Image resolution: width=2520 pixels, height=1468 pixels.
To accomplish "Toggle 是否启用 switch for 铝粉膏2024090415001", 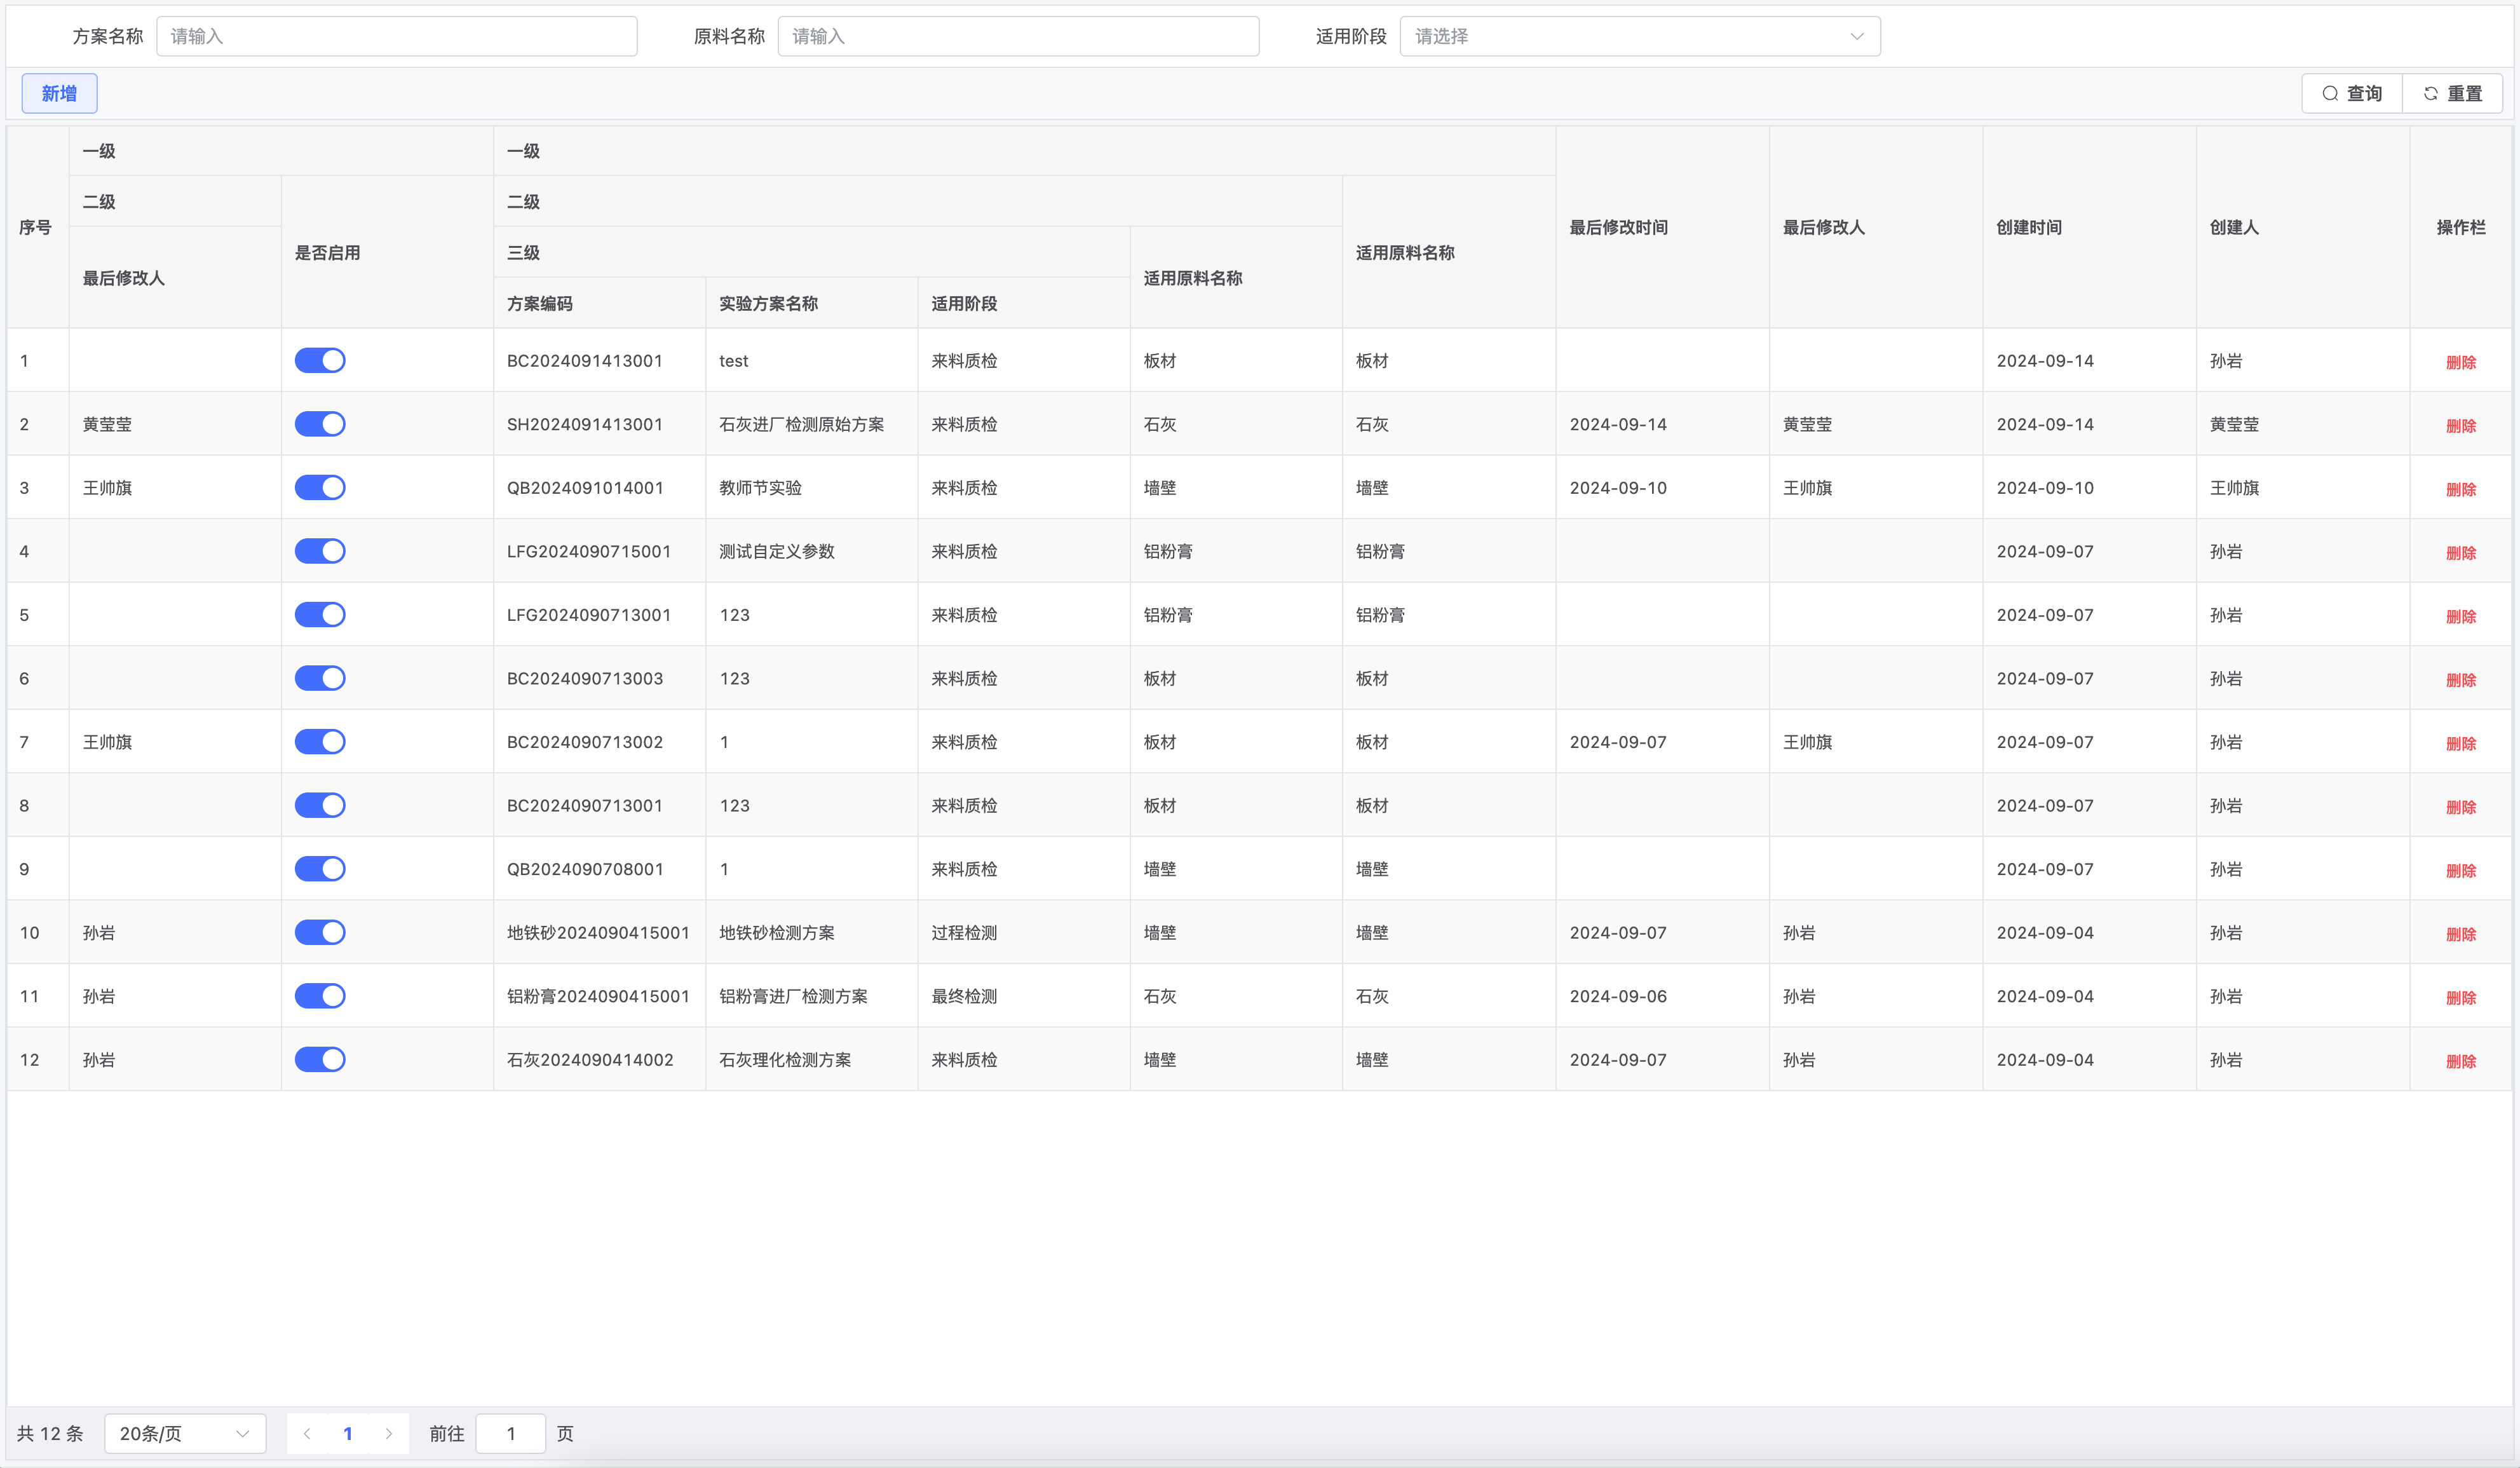I will [x=320, y=995].
